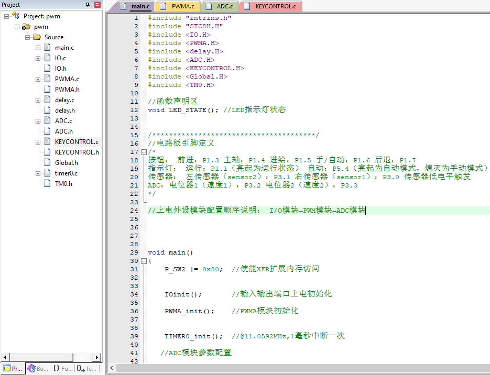Select delay.h in the project tree

click(x=65, y=110)
